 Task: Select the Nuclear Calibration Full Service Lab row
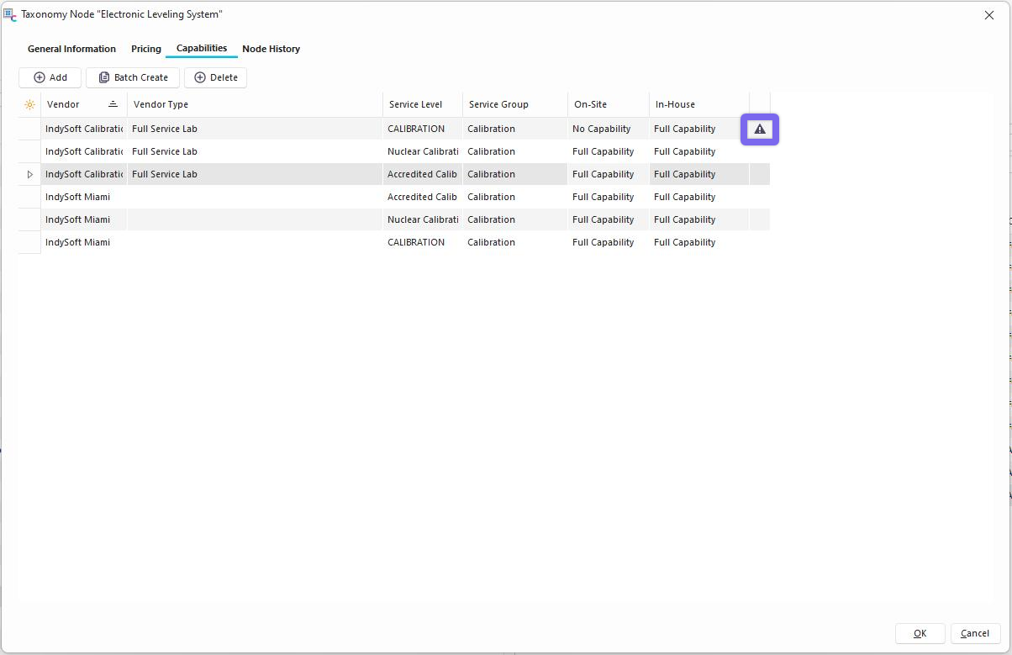252,152
